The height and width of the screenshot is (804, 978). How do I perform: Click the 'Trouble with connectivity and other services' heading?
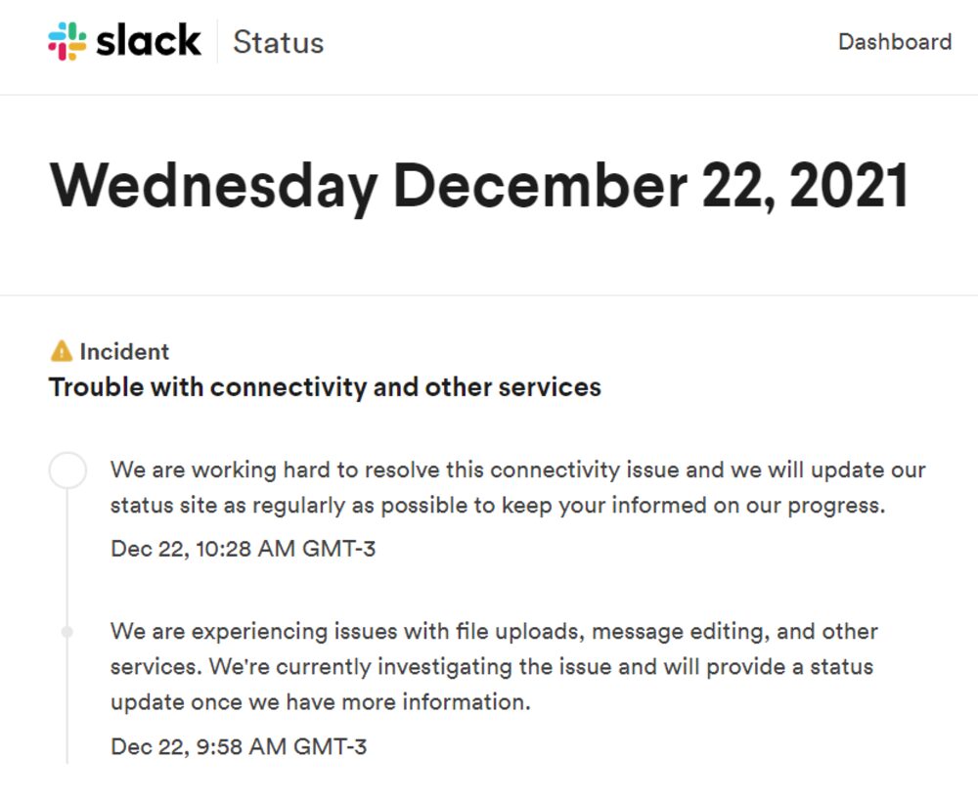[x=325, y=387]
